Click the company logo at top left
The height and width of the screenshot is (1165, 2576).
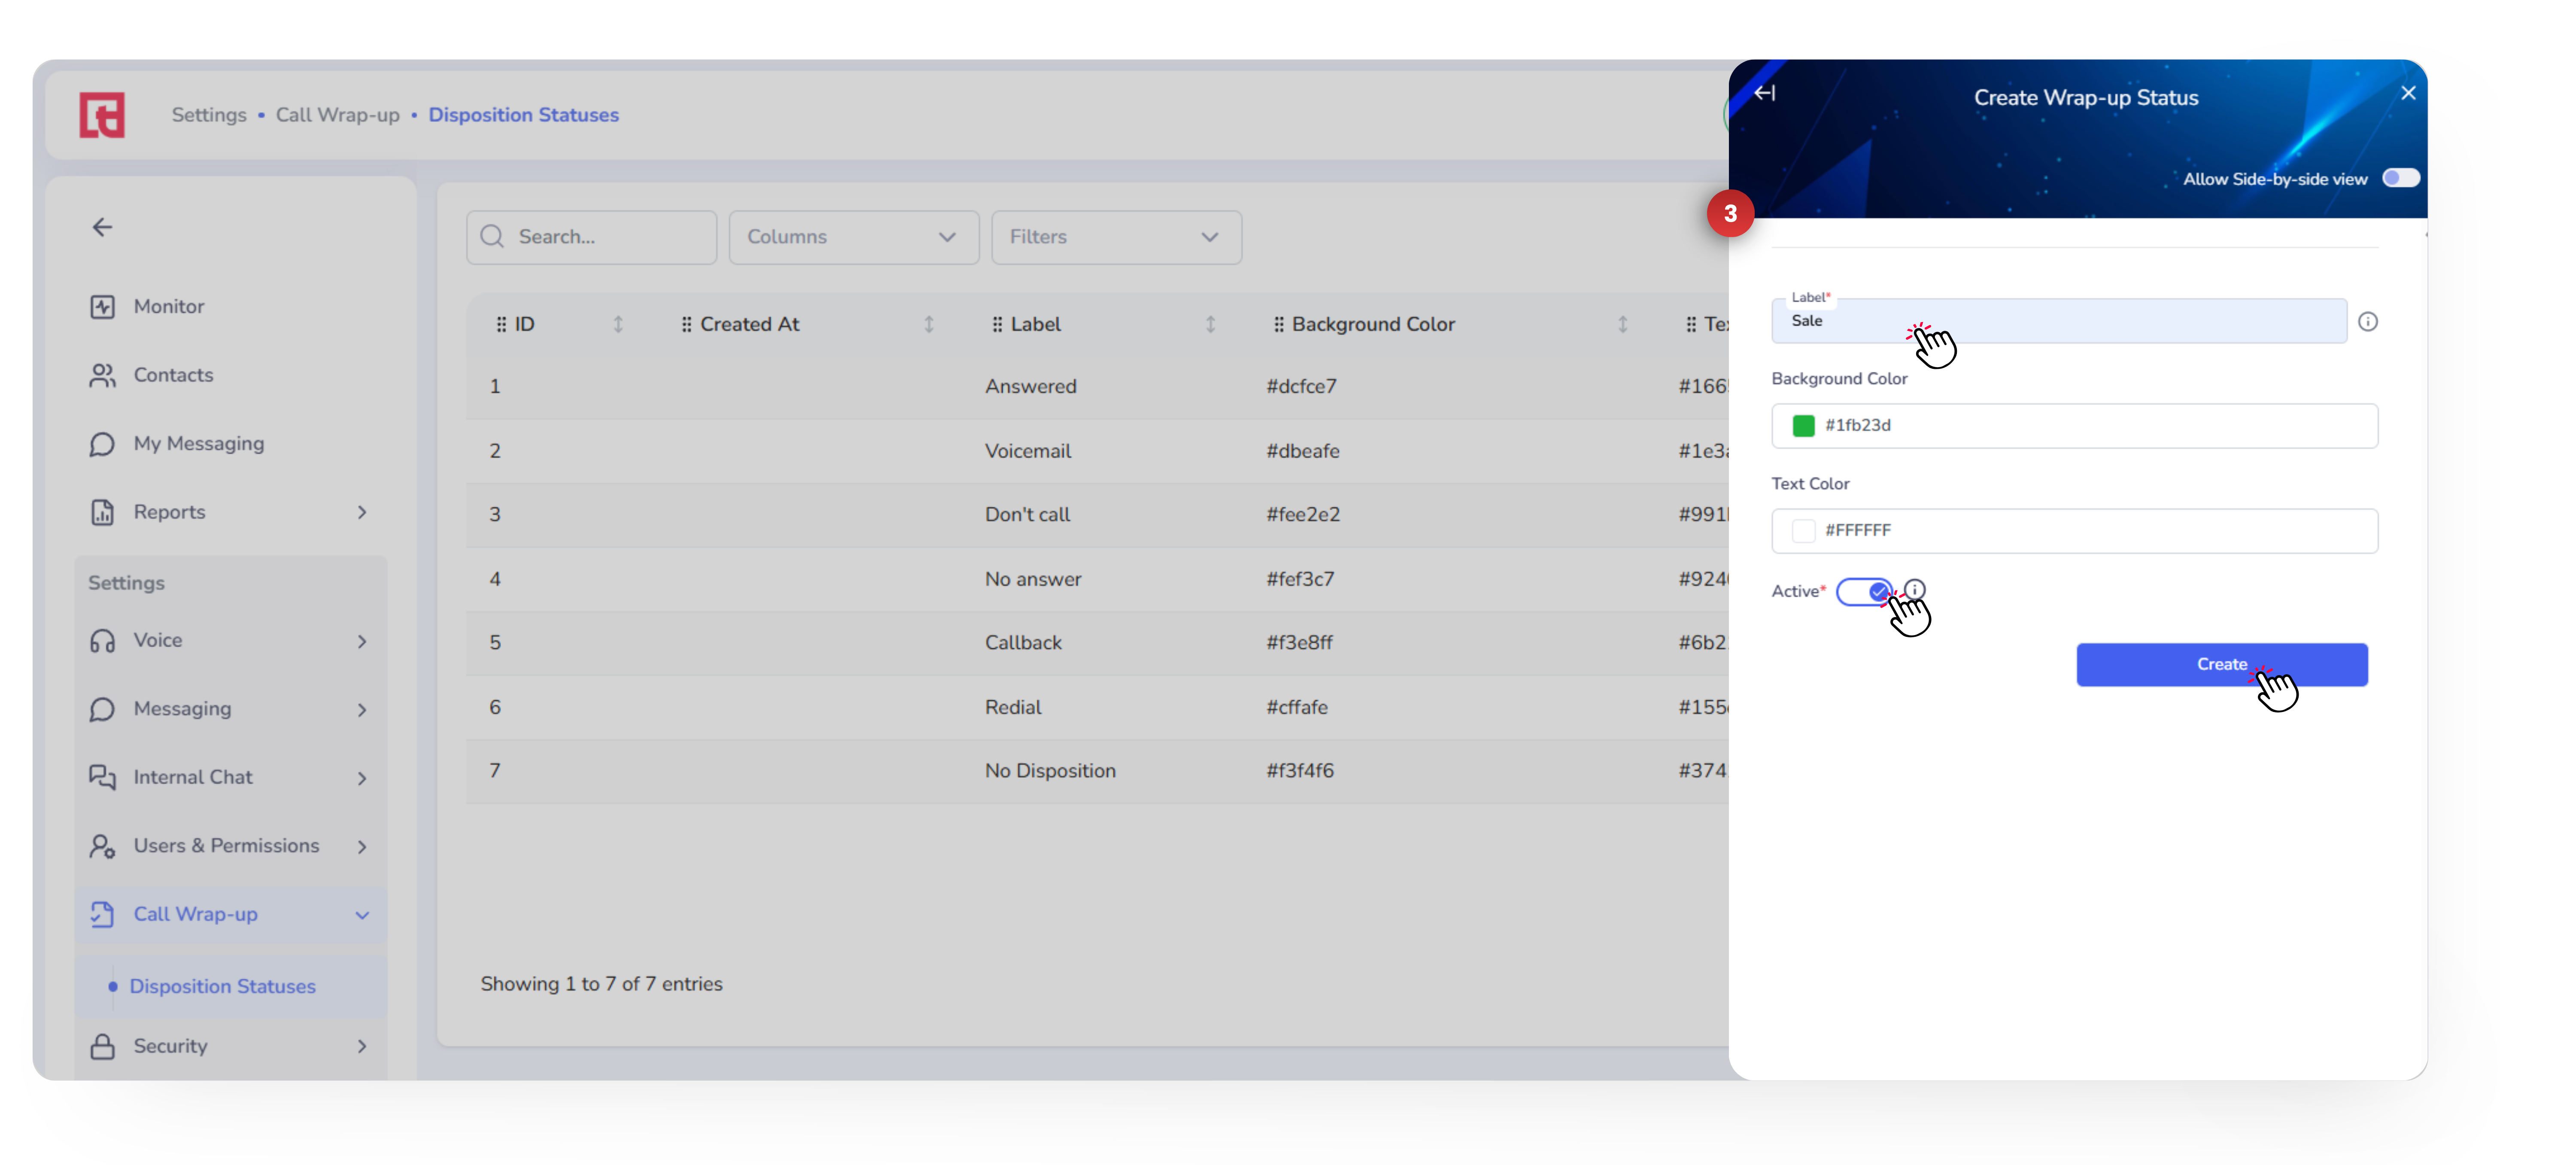(102, 115)
